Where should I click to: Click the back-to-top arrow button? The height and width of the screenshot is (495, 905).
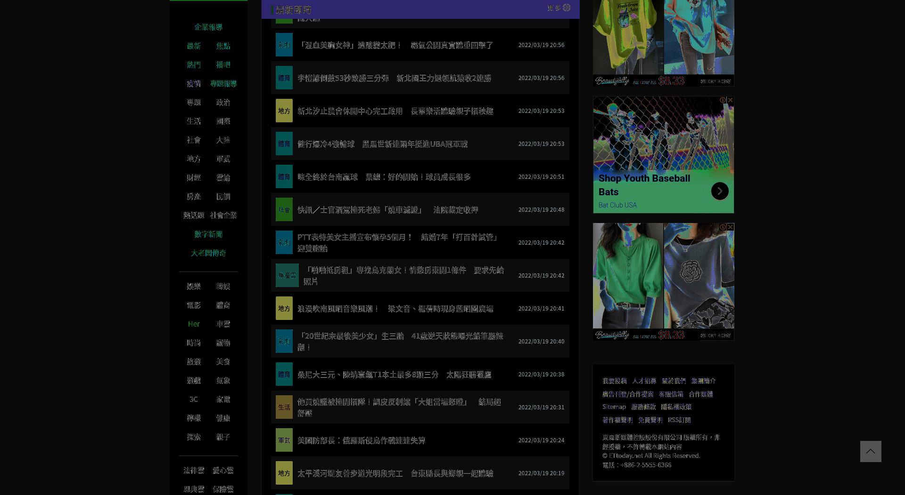pos(871,451)
